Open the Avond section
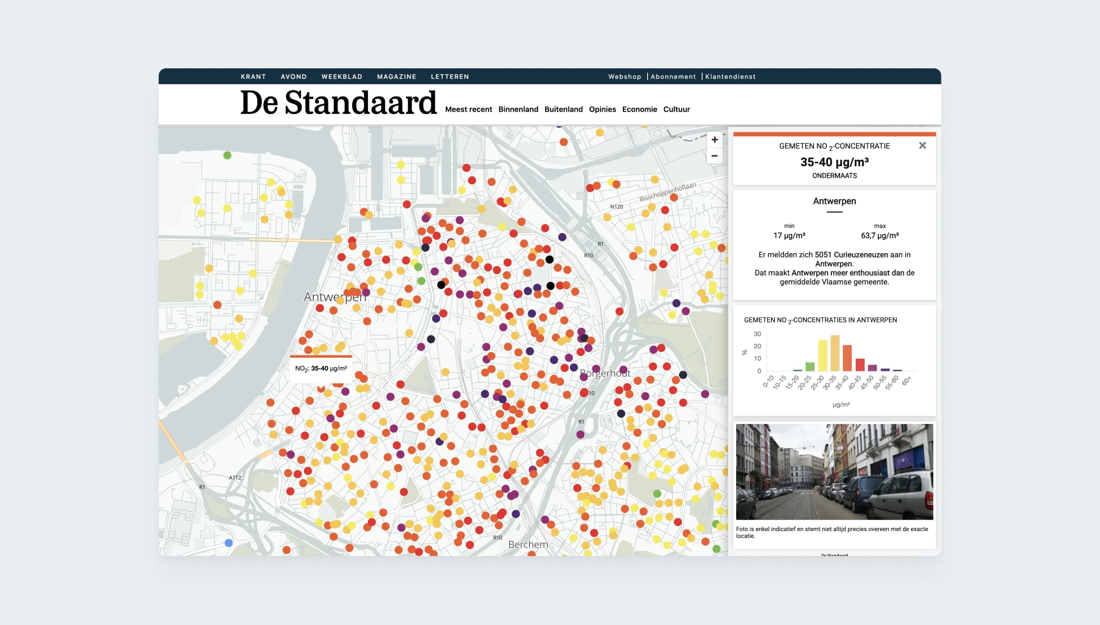Screen dimensions: 1100x625 point(294,77)
